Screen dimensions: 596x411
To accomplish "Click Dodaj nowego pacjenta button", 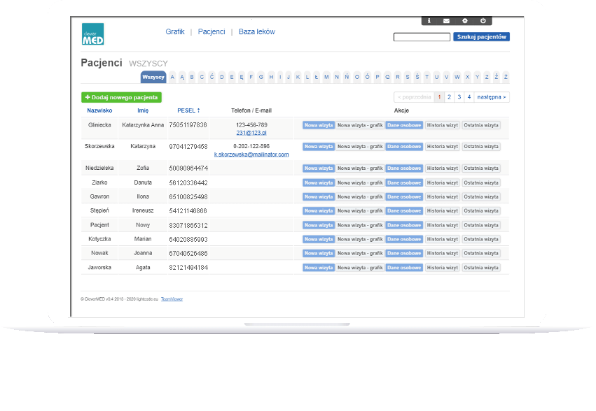I will click(x=121, y=97).
